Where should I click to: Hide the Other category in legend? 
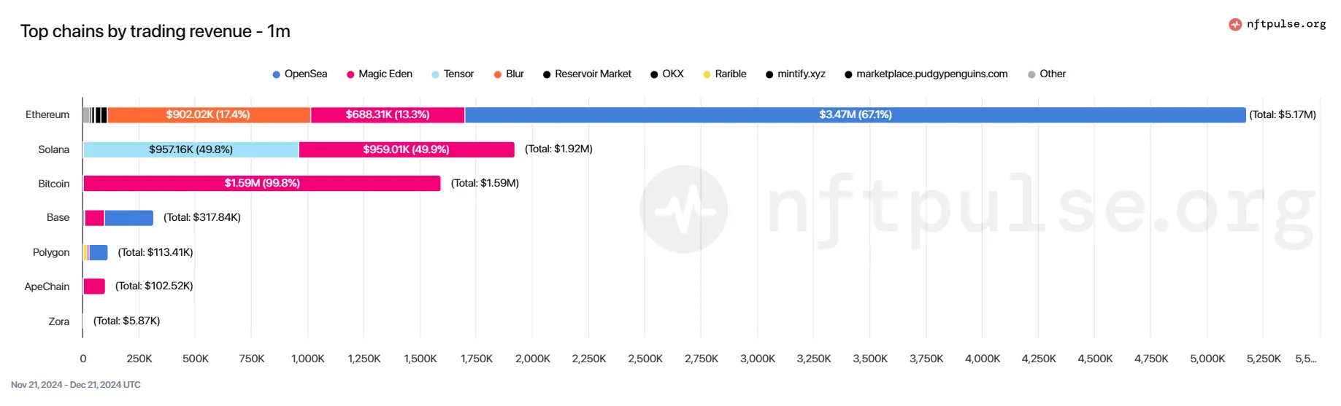[1047, 74]
